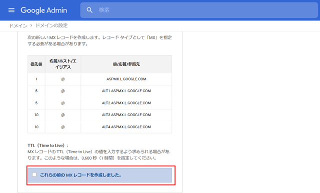This screenshot has height=193, width=320.
Task: Select ALT2.ASPMX.L.GOOGLE.COM value cell
Action: 126,103
